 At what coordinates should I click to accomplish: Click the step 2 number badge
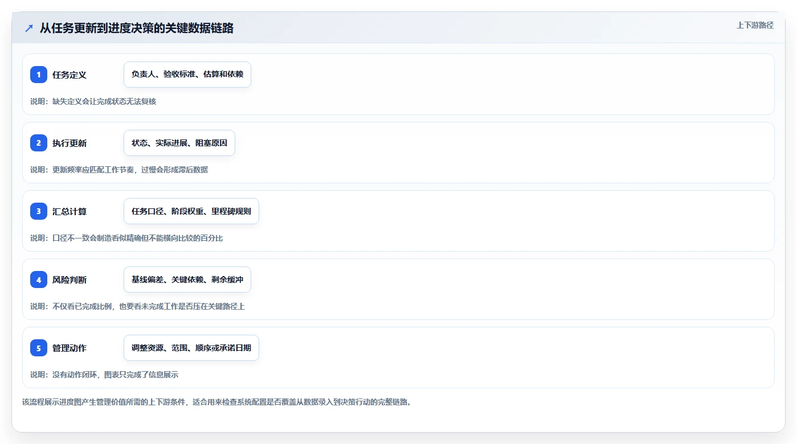click(39, 143)
